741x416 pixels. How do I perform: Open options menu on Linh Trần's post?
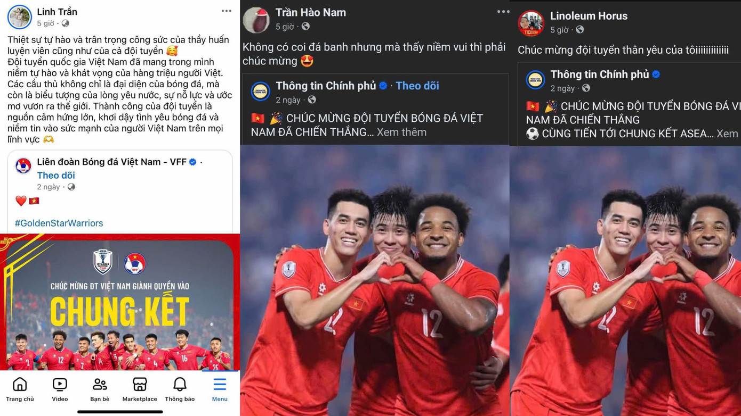point(227,11)
